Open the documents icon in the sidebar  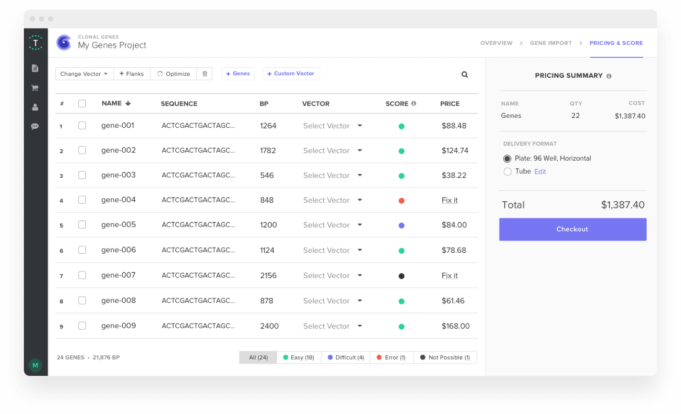35,68
